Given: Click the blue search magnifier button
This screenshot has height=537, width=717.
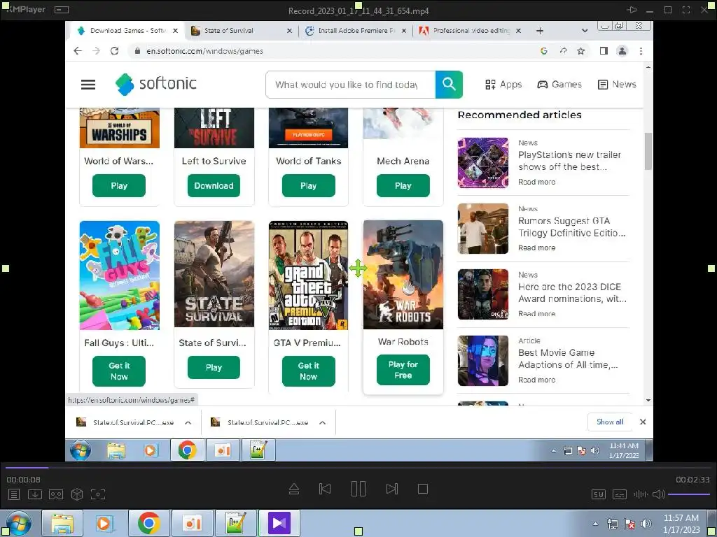Looking at the screenshot, I should click(449, 85).
